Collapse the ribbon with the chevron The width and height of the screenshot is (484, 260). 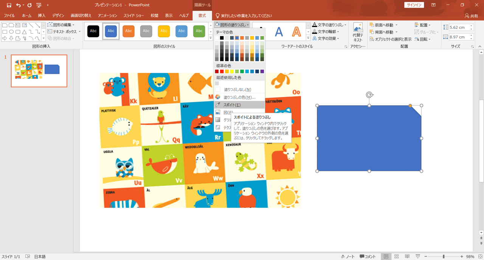(480, 46)
